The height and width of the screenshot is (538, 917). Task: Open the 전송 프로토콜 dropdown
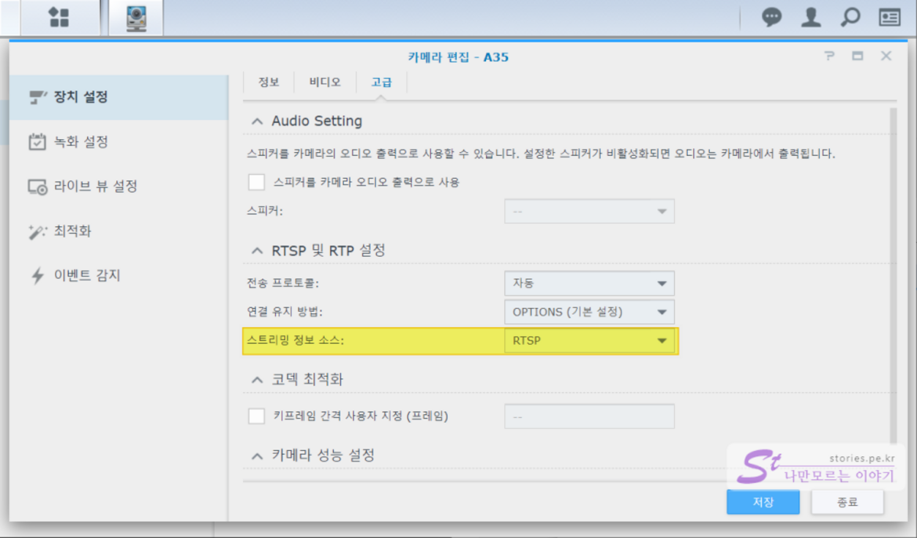(589, 283)
